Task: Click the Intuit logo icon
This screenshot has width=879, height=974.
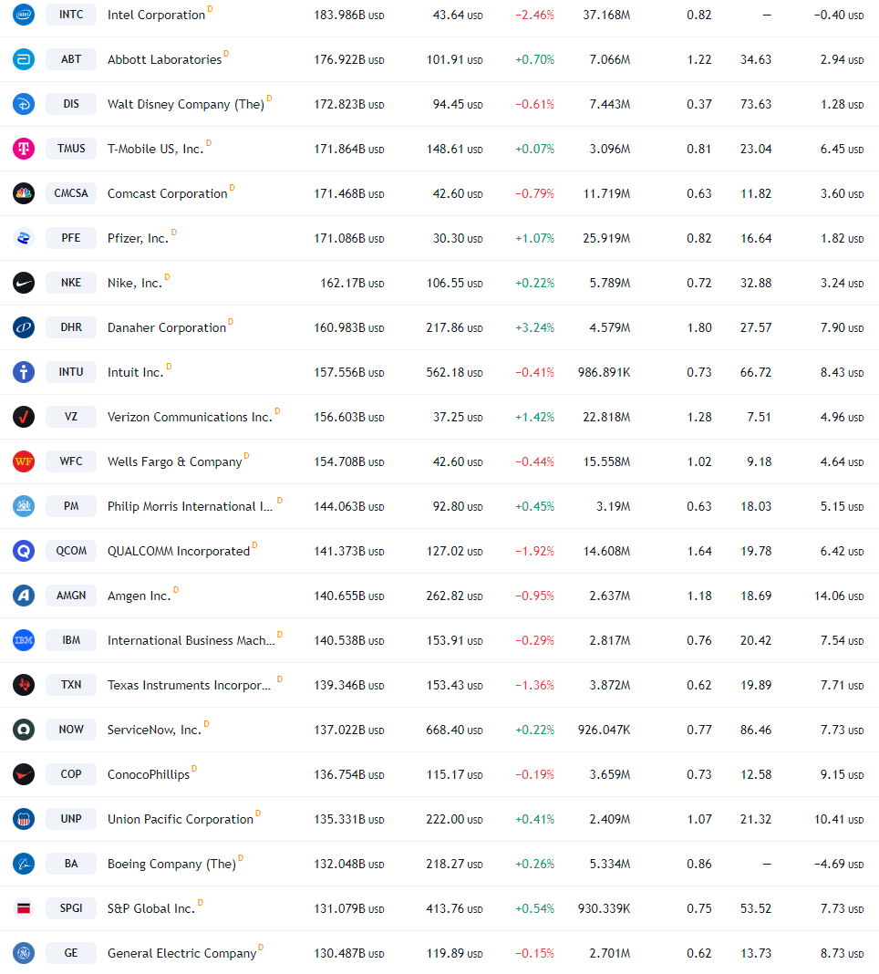Action: 24,372
